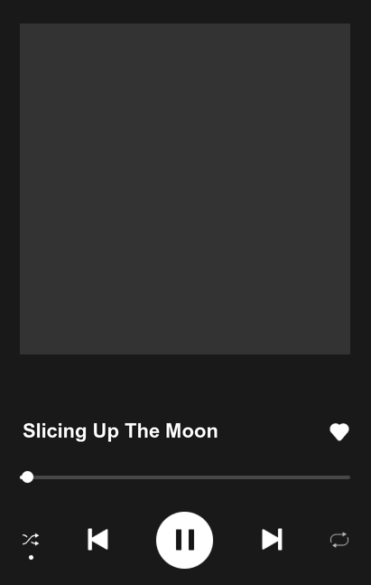Screen dimensions: 371x585
Task: Seek to three-quarters along the progress bar
Action: (x=267, y=477)
